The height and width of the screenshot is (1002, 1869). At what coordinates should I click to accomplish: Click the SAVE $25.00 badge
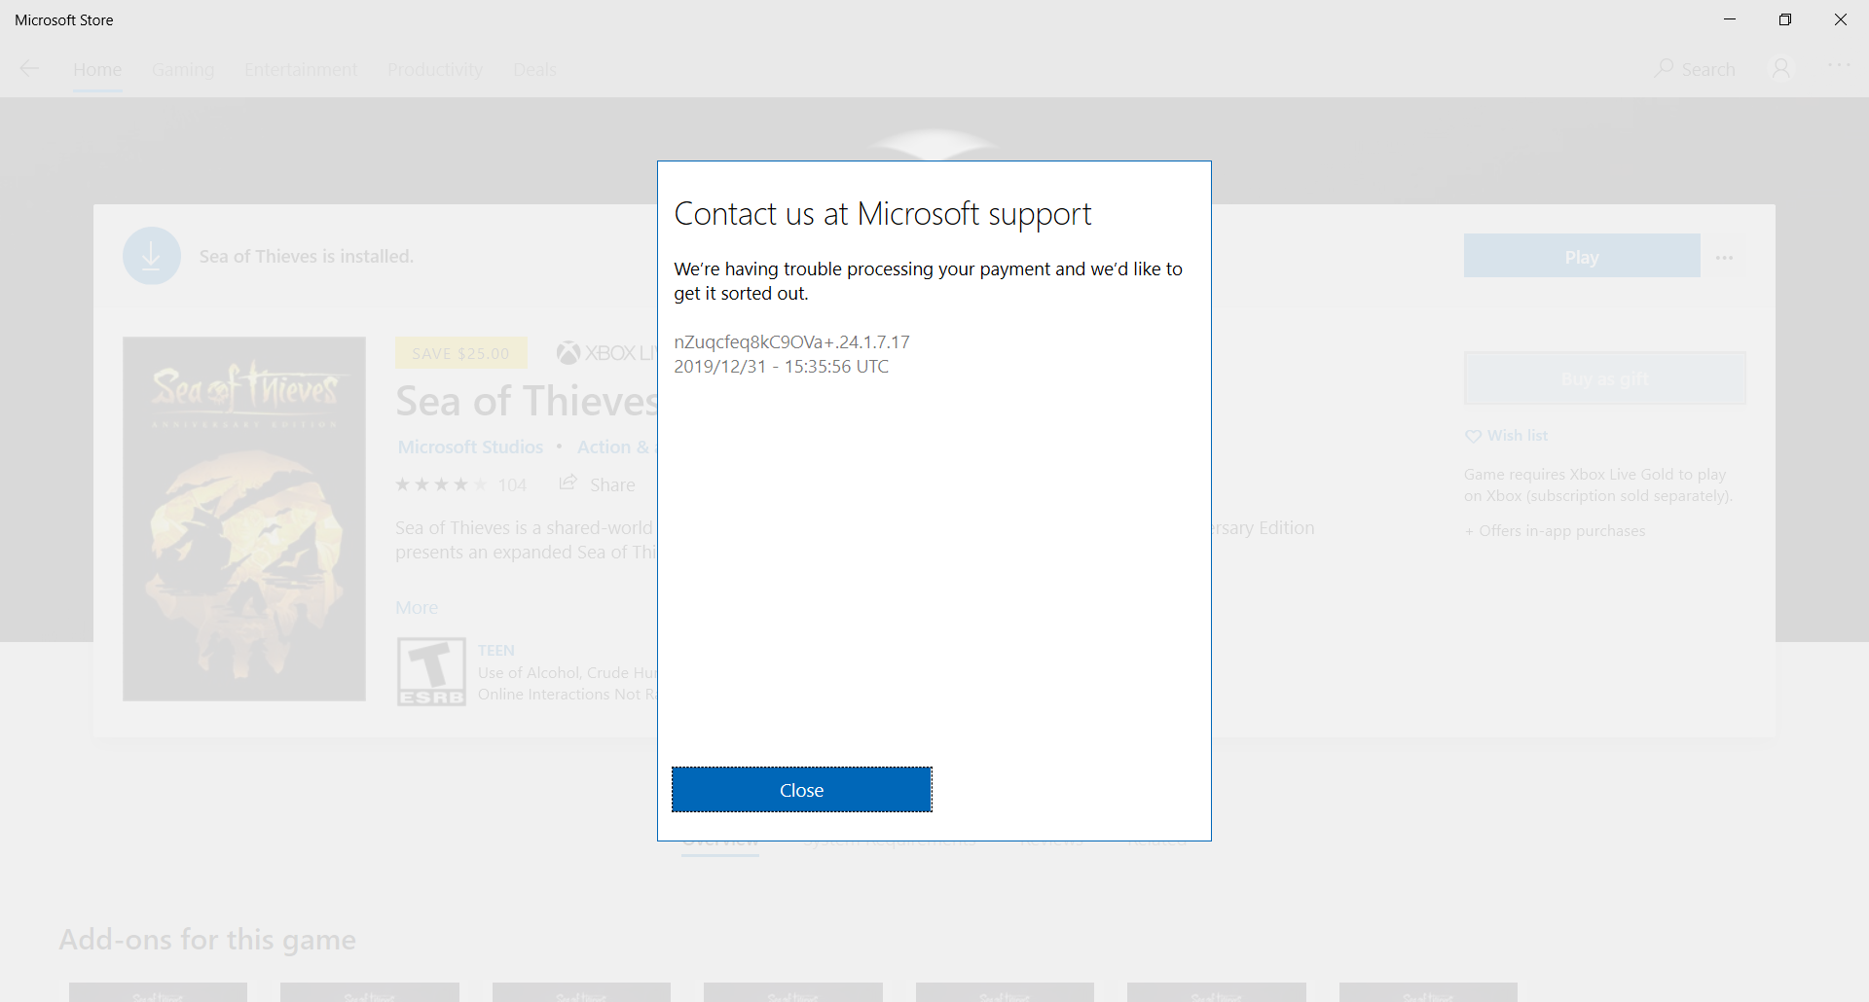pyautogui.click(x=460, y=353)
